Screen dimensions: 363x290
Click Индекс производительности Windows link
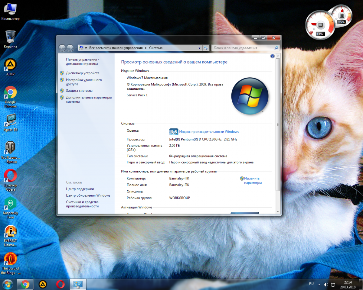coord(209,132)
